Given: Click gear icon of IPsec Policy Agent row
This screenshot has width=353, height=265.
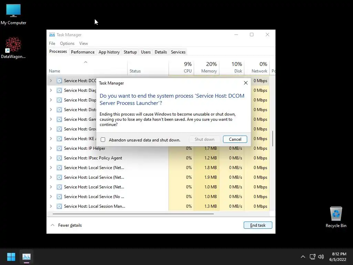Looking at the screenshot, I should pyautogui.click(x=59, y=158).
